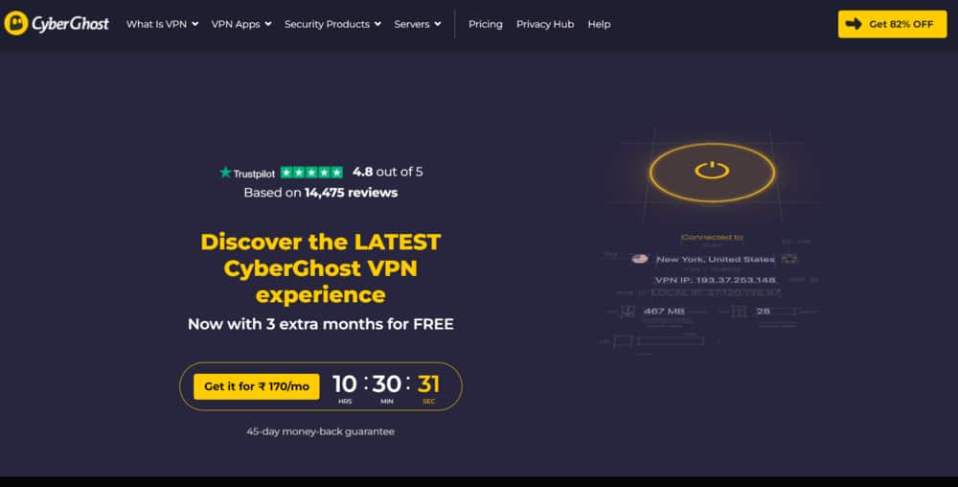
Task: Click the green Trustpilot star rating
Action: 311,173
